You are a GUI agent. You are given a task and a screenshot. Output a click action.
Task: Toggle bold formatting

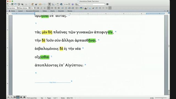38,8
